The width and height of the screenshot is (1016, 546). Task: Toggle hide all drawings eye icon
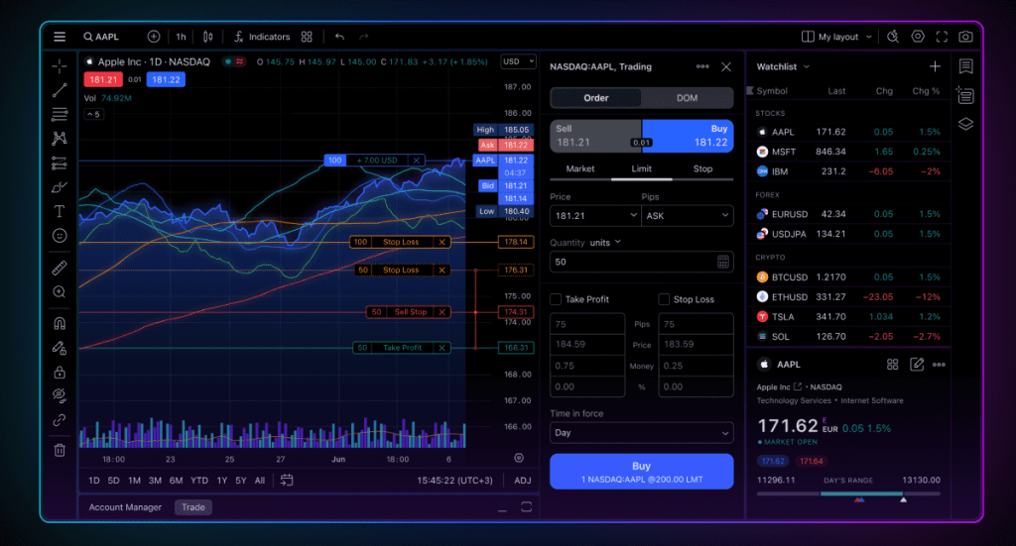[x=60, y=395]
